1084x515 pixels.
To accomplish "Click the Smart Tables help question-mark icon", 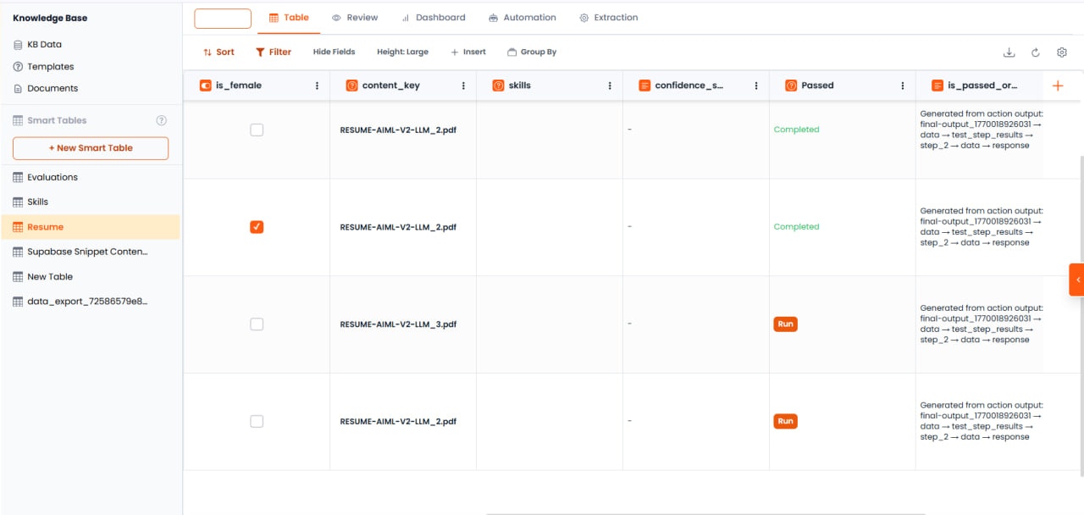I will (161, 119).
